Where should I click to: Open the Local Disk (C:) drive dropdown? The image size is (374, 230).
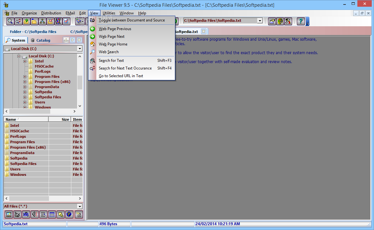(80, 49)
